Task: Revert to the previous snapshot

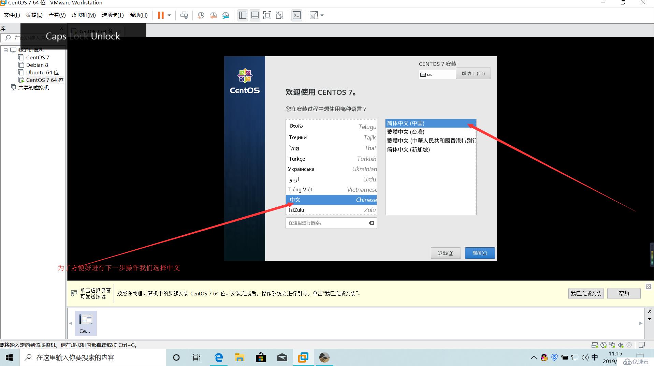Action: tap(213, 15)
